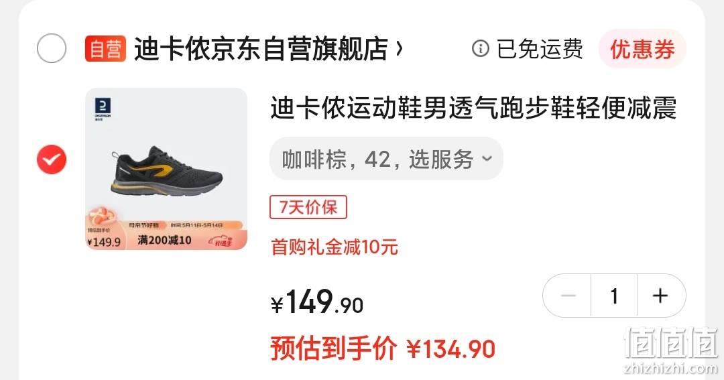The width and height of the screenshot is (724, 380).
Task: Tap 预估到手价 ¥134.90 estimated price
Action: (383, 348)
